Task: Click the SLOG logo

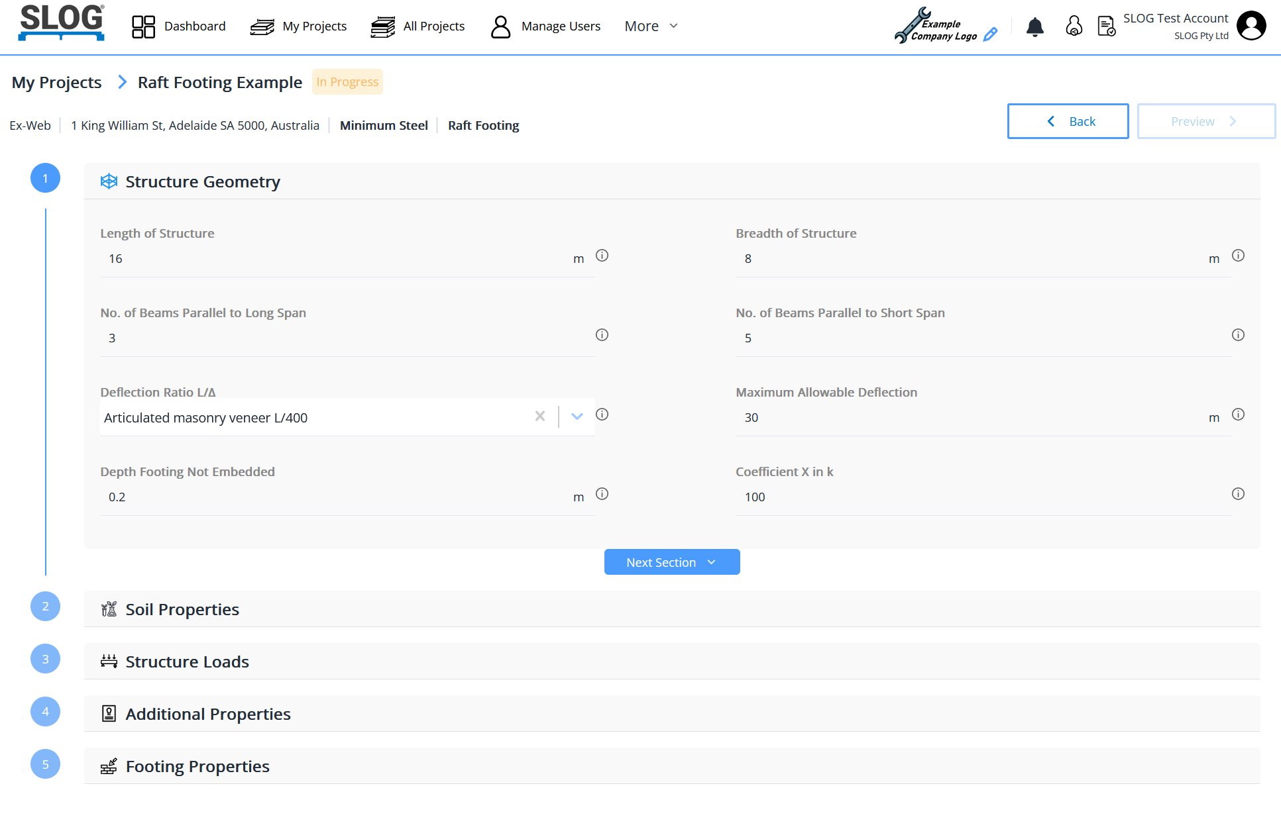Action: tap(61, 23)
